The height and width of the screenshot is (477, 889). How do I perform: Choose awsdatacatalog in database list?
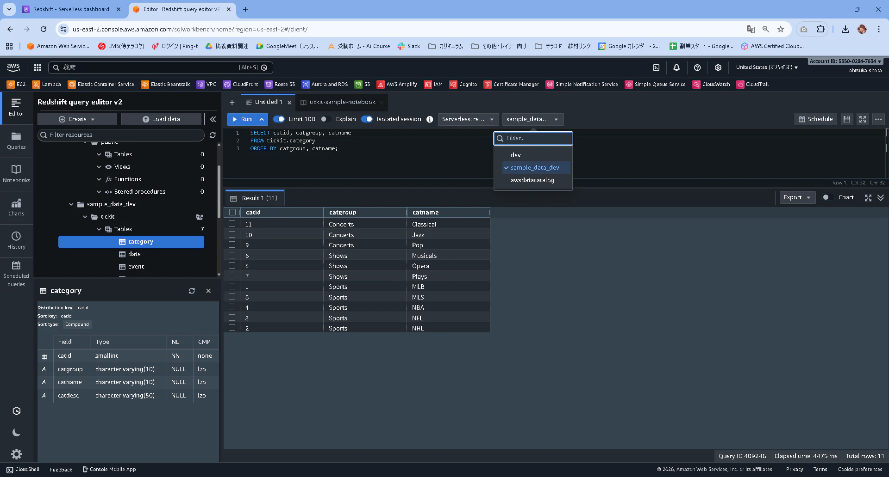[533, 180]
